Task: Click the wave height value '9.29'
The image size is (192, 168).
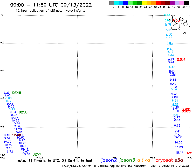Action: pos(6,93)
